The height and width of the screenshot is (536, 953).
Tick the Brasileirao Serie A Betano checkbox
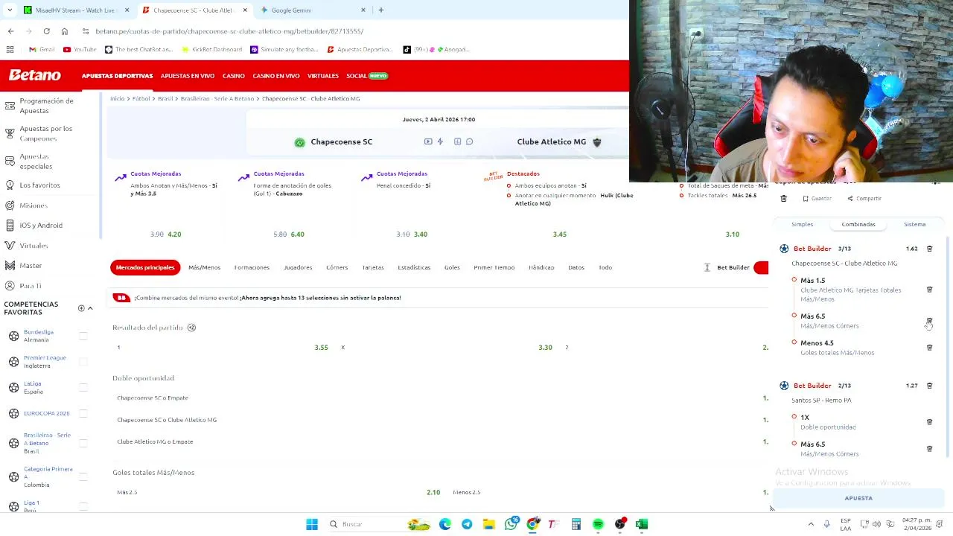pyautogui.click(x=83, y=443)
